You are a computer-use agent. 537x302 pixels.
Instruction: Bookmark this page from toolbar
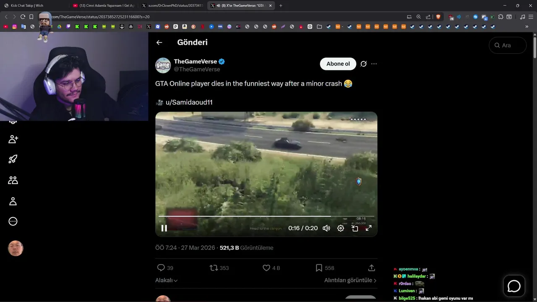[x=31, y=17]
